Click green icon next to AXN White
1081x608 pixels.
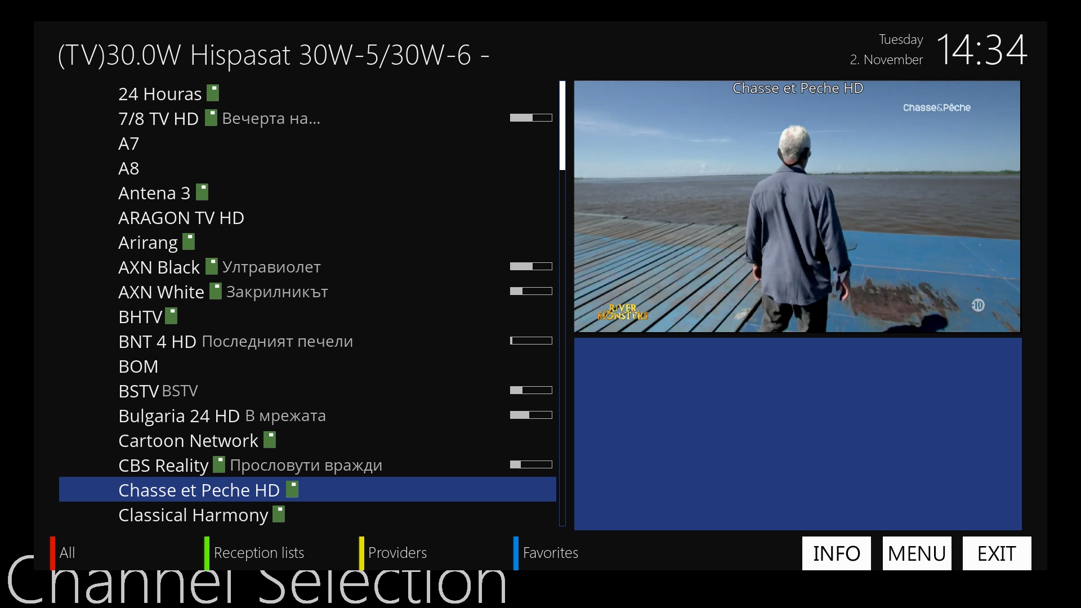(x=216, y=291)
